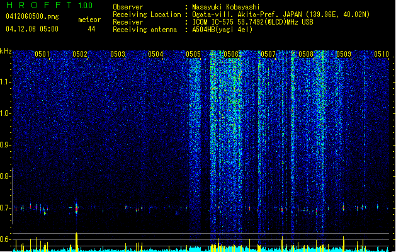This screenshot has width=396, height=252.
Task: Click the strong meteor echo at 0502
Action: (x=77, y=209)
